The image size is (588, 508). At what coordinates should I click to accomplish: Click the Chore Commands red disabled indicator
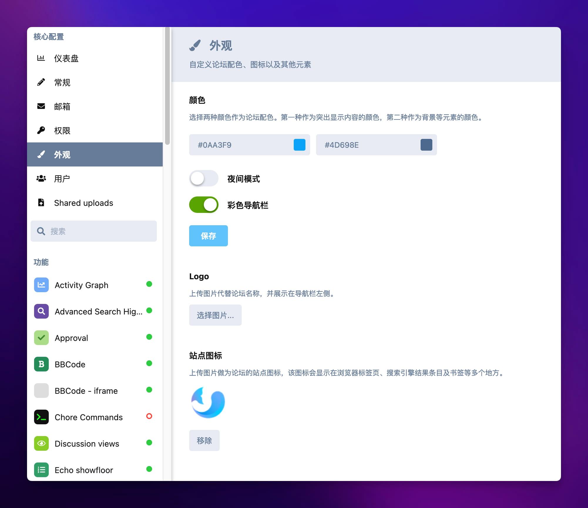(149, 416)
